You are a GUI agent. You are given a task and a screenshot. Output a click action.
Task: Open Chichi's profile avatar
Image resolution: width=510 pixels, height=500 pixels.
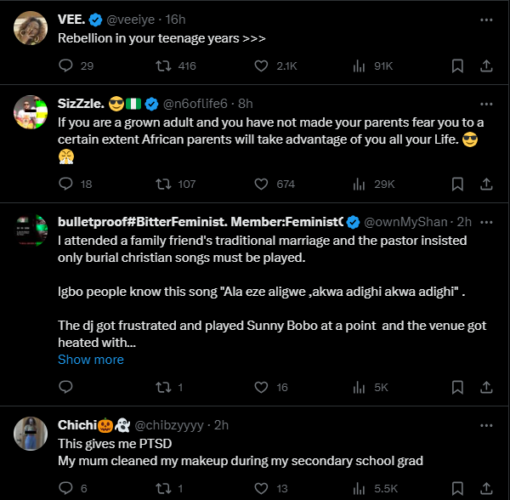click(30, 434)
